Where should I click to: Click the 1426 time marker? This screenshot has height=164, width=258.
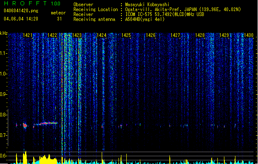click(151, 35)
